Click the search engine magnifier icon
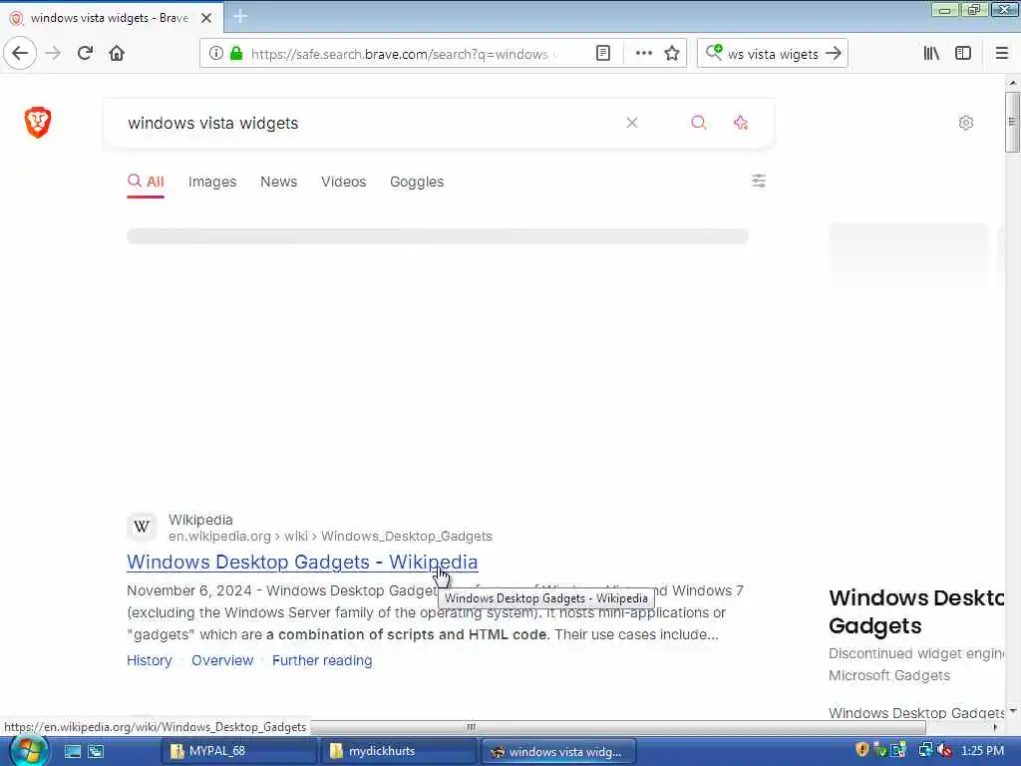 tap(714, 52)
